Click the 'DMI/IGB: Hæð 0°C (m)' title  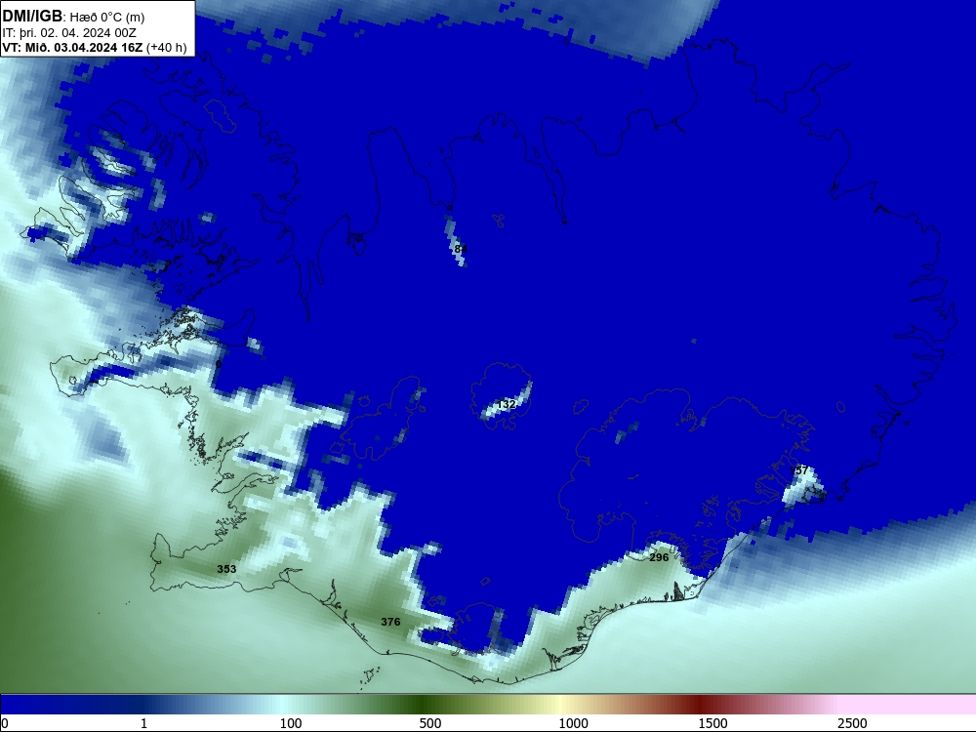pyautogui.click(x=73, y=17)
